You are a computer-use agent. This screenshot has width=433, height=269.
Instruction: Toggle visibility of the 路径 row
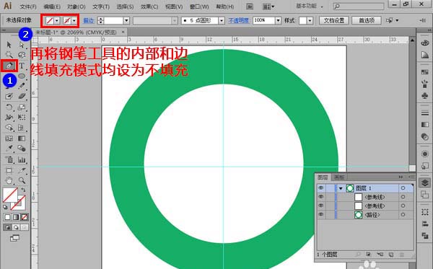320,214
